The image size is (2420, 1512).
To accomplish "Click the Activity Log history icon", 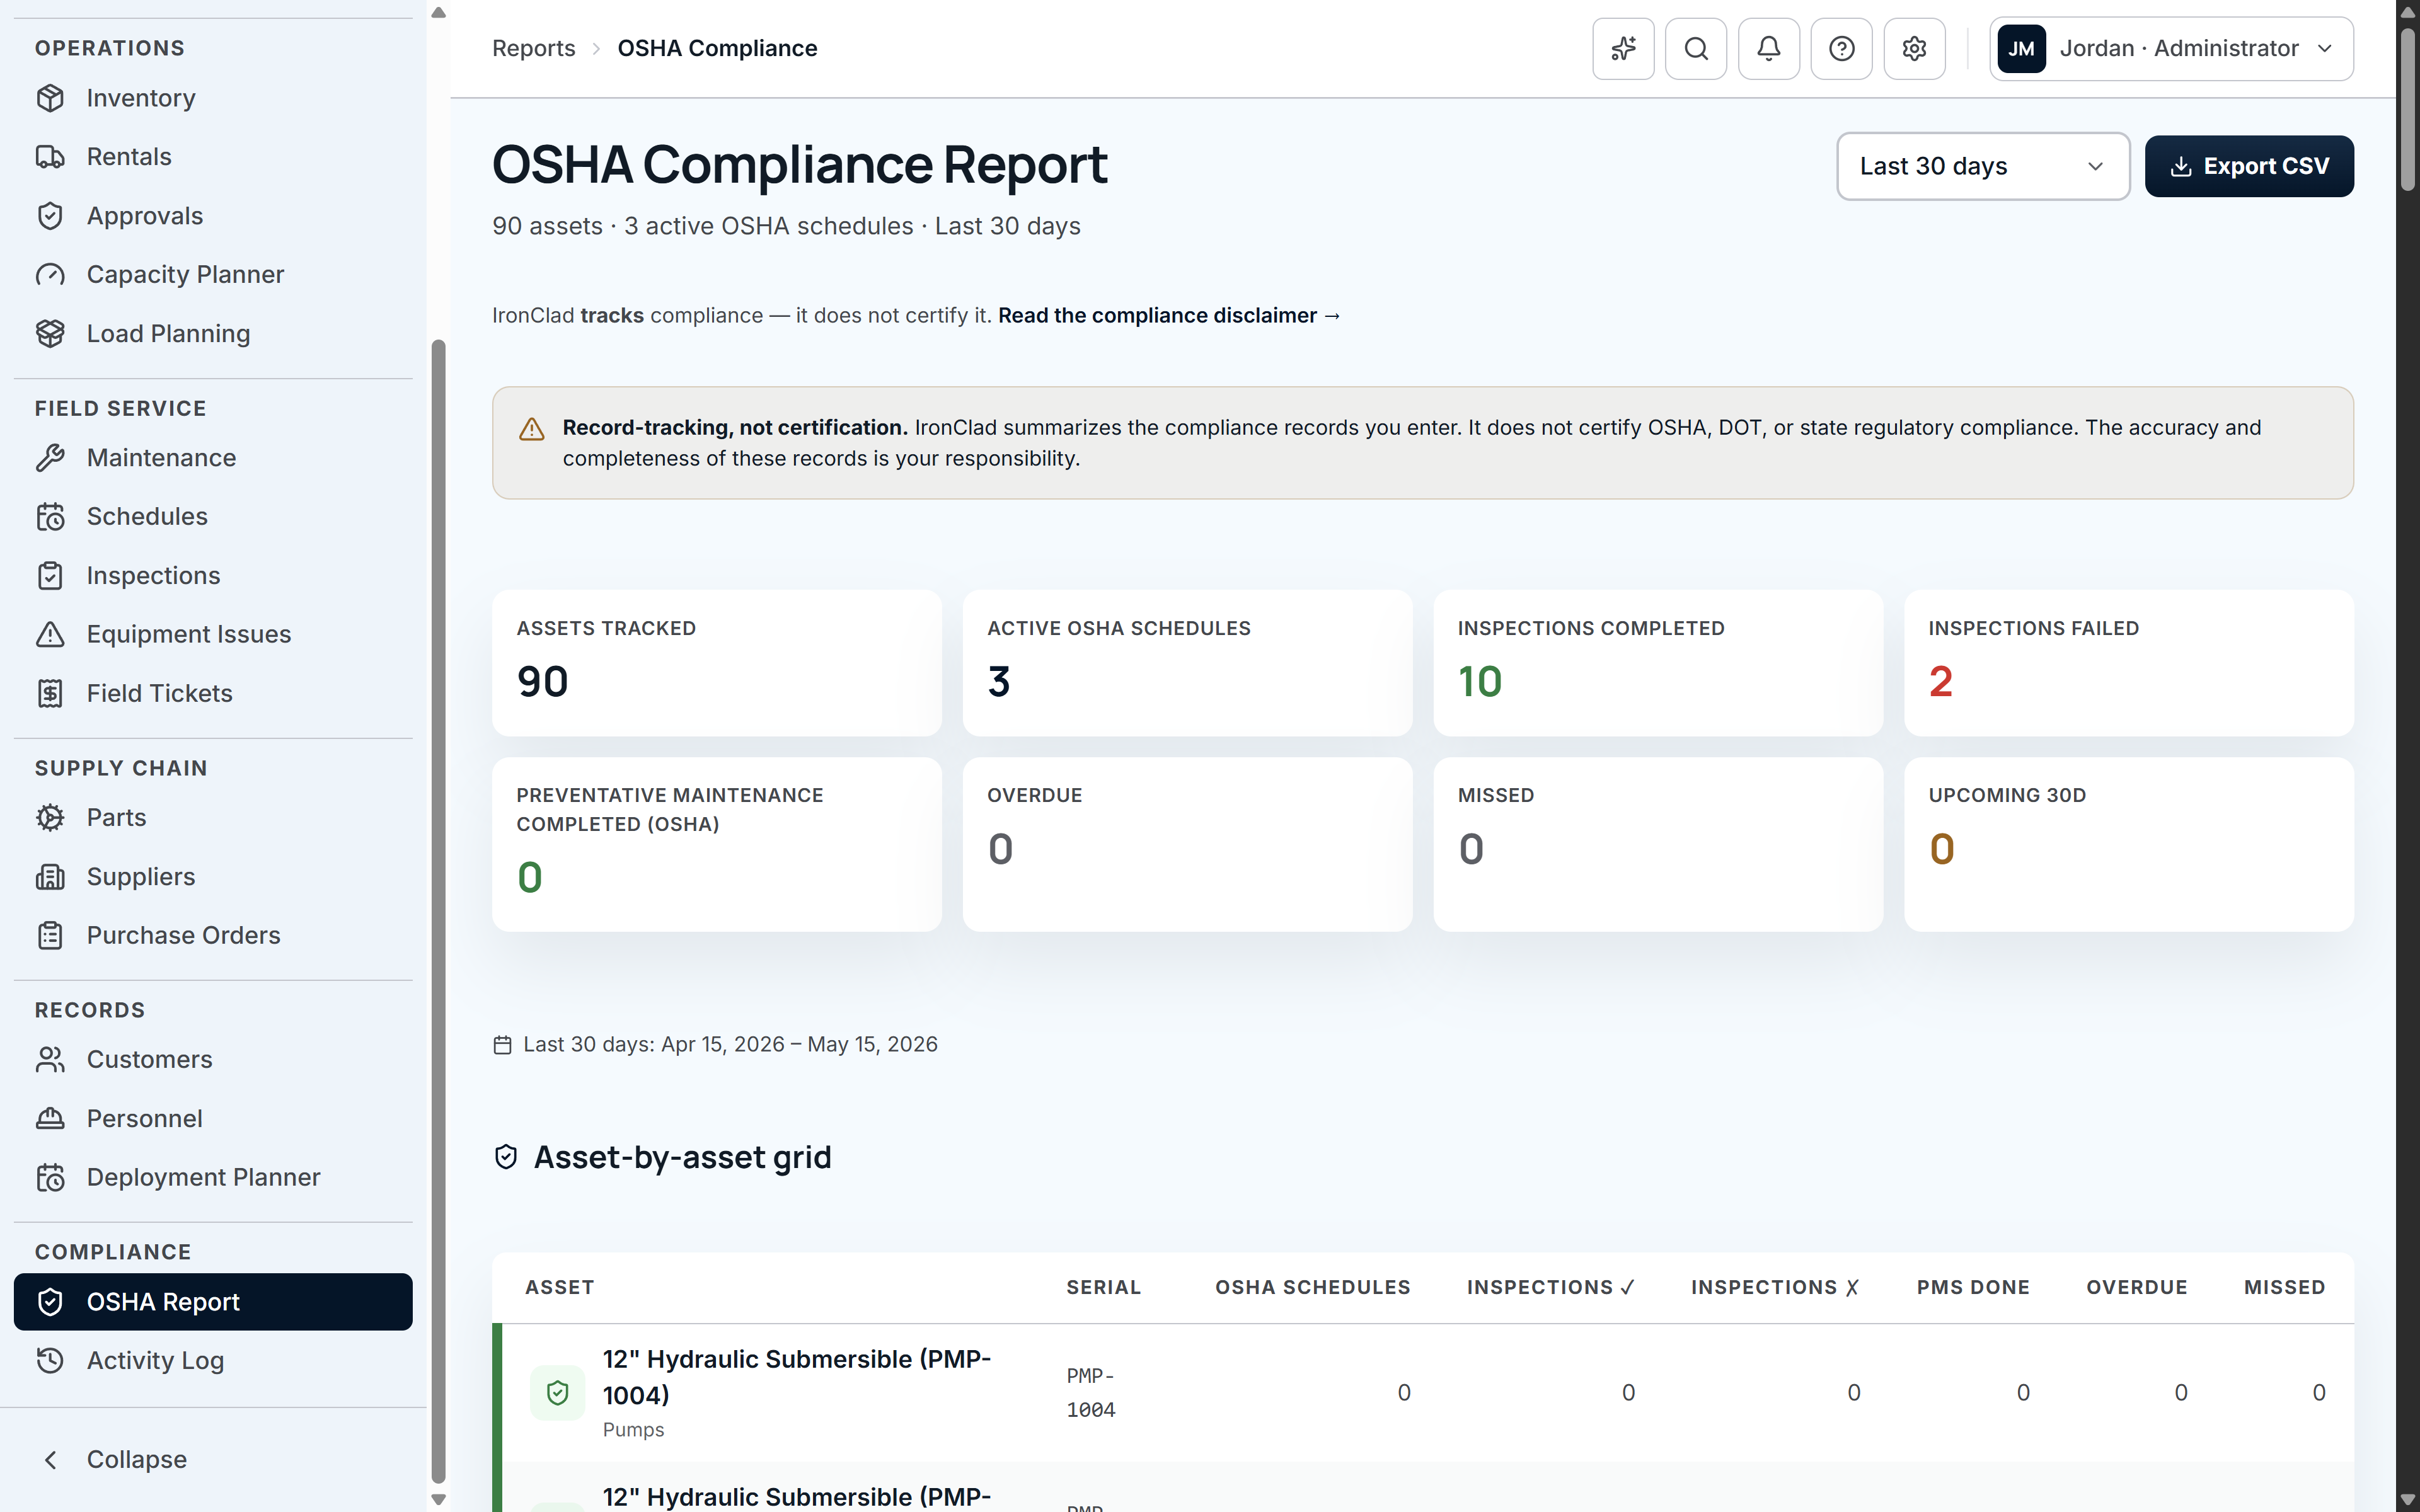I will tap(50, 1360).
